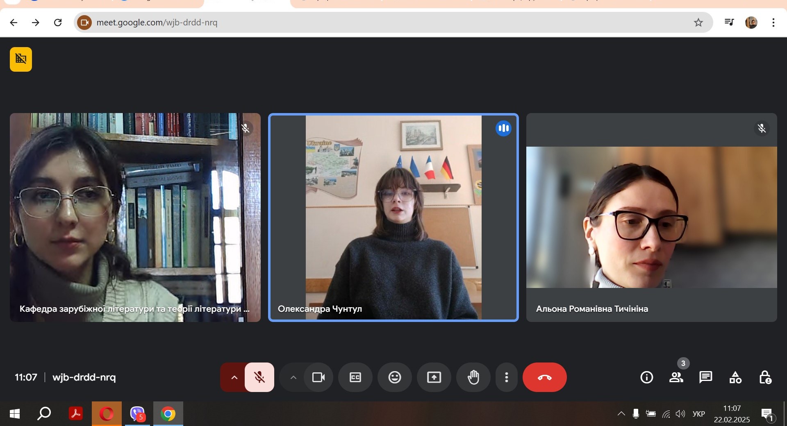Open host controls lock icon
Viewport: 787px width, 426px height.
pos(765,377)
